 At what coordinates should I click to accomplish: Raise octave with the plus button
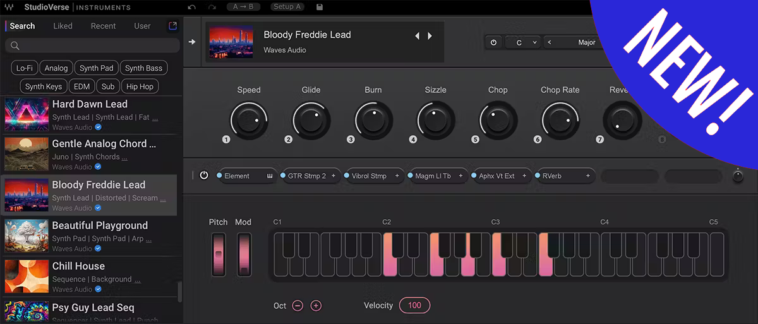pyautogui.click(x=316, y=306)
